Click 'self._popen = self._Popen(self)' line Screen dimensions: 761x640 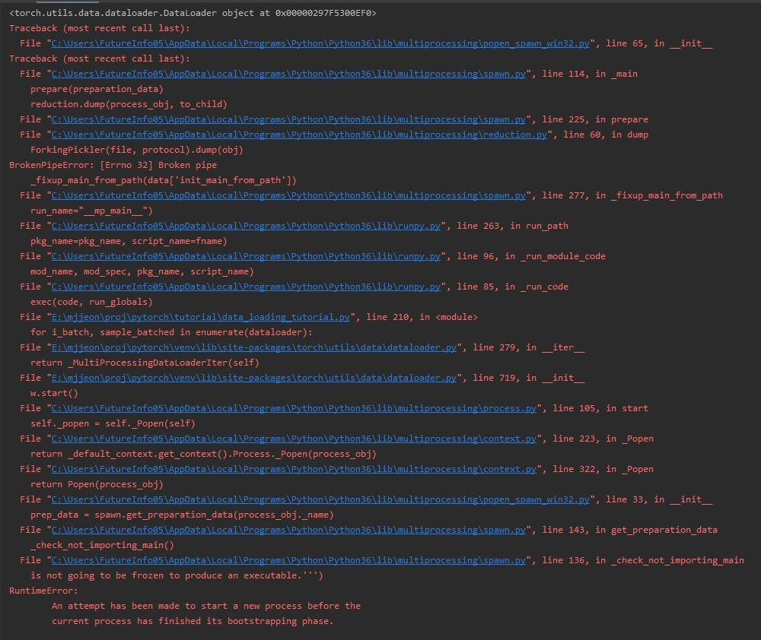click(x=113, y=423)
